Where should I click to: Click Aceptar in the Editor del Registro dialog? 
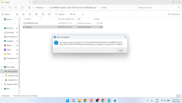(121, 50)
